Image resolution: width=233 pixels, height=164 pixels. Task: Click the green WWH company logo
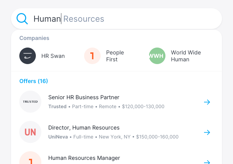[x=157, y=56]
